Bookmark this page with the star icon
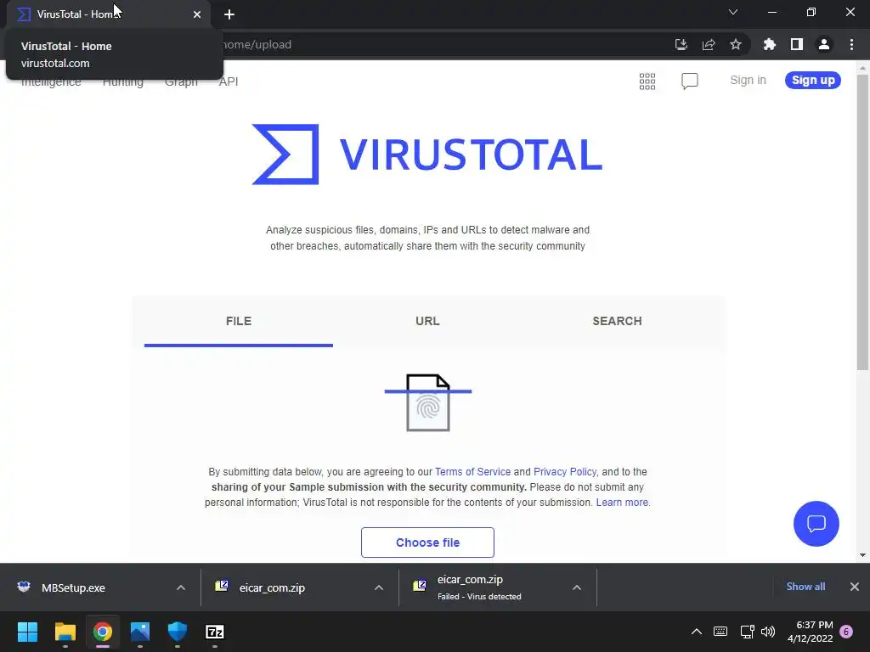The width and height of the screenshot is (870, 652). pos(736,44)
